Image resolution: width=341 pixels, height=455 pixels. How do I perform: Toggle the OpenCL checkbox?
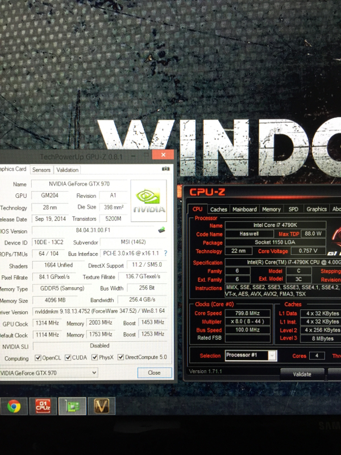pos(38,358)
